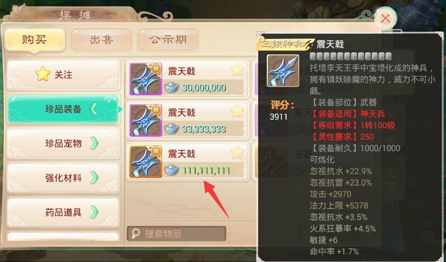Click the magnifier icon in search bar

pyautogui.click(x=136, y=233)
